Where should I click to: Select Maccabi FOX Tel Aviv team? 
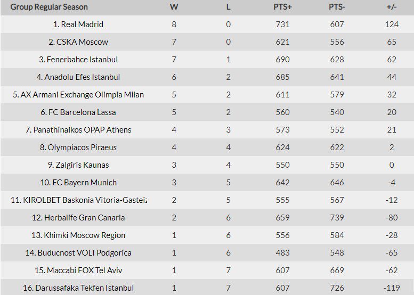click(x=78, y=271)
